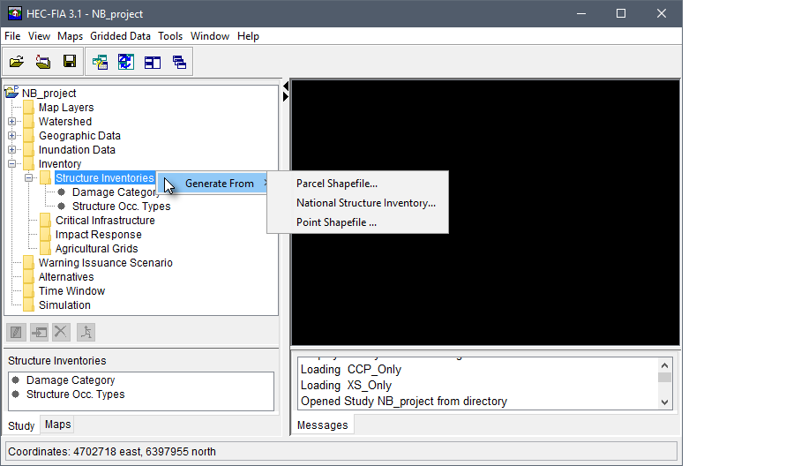The width and height of the screenshot is (786, 466).
Task: Click the NB_project root folder icon
Action: coord(11,93)
